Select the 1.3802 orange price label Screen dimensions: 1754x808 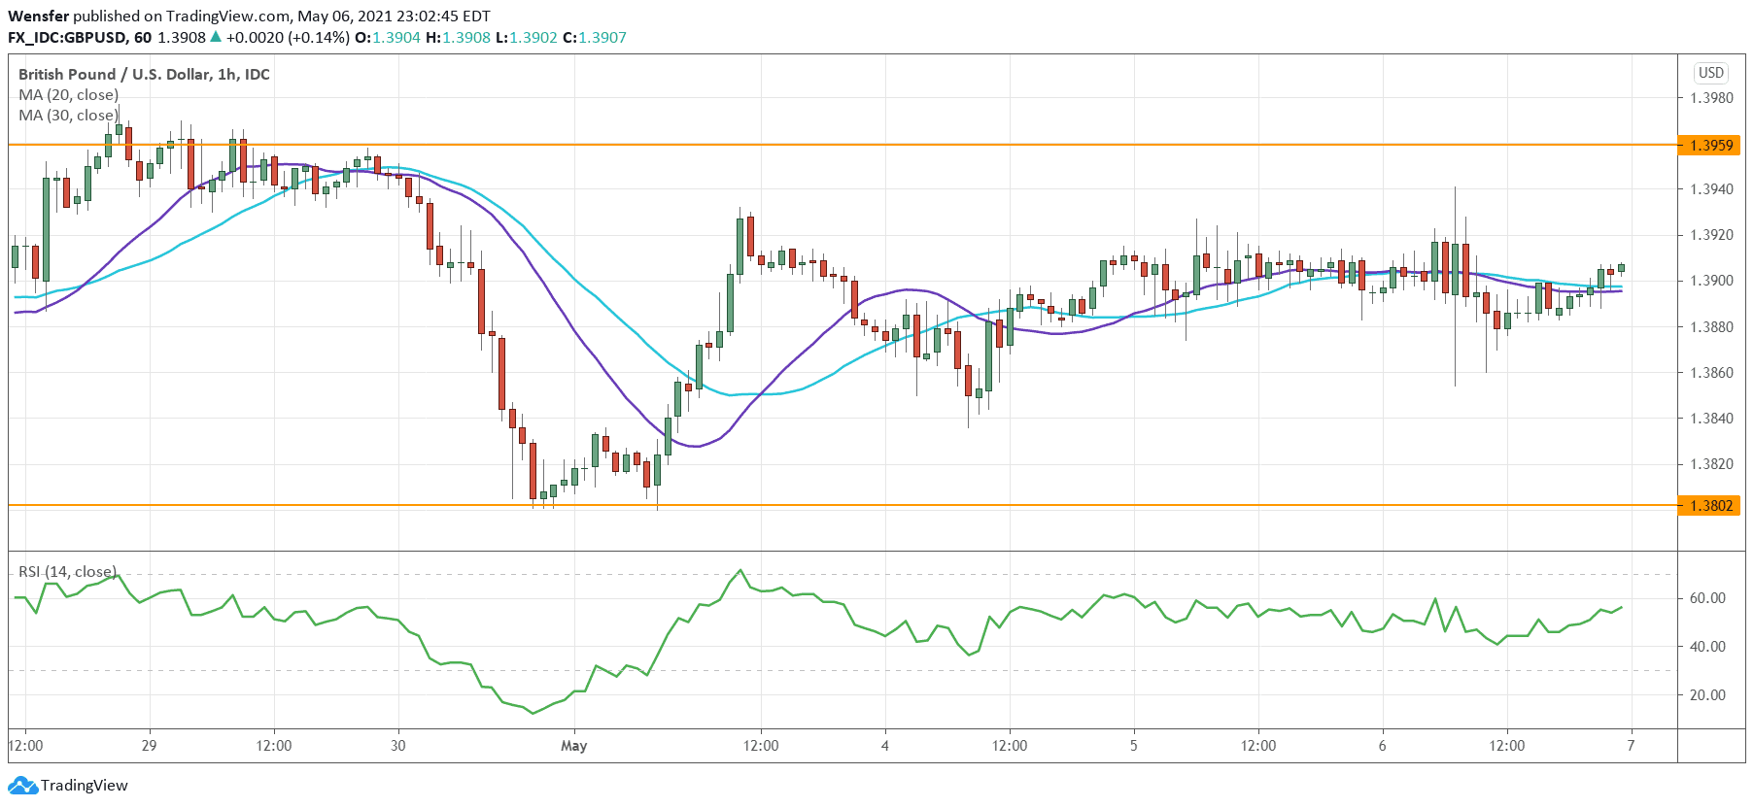tap(1711, 506)
